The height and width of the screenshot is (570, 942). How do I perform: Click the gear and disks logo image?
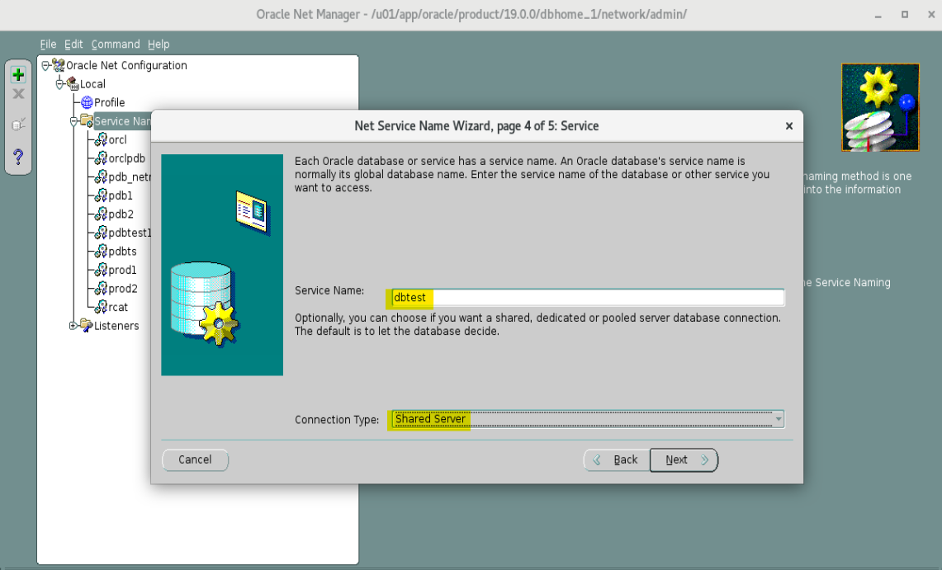880,107
